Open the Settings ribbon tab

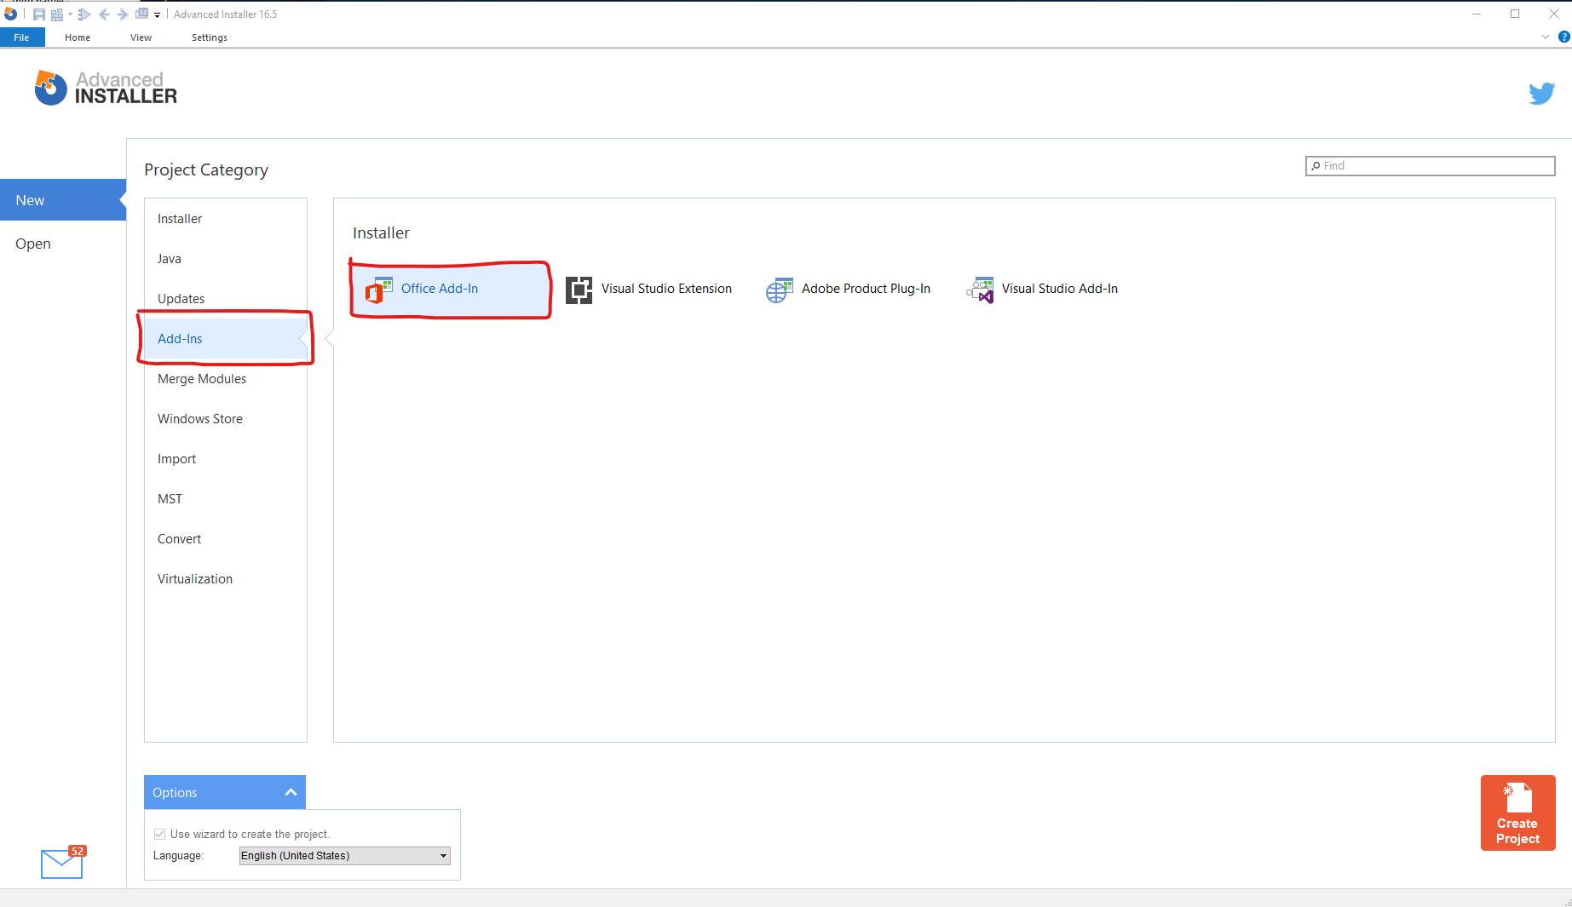[210, 37]
